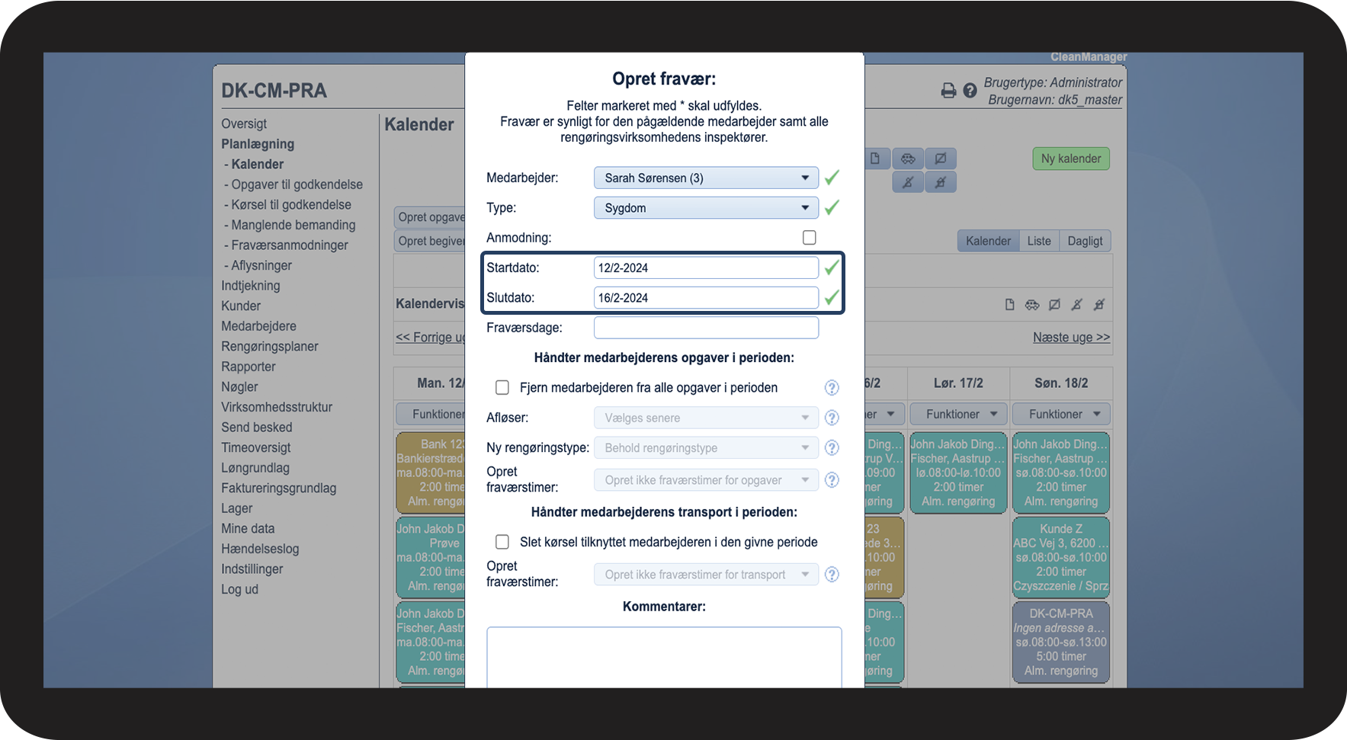
Task: Open Opret ikke fraværstimer for opgaver dropdown
Action: point(706,480)
